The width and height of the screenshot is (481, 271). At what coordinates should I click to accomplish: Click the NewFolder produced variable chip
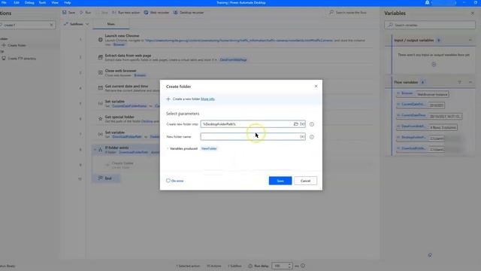pyautogui.click(x=209, y=148)
